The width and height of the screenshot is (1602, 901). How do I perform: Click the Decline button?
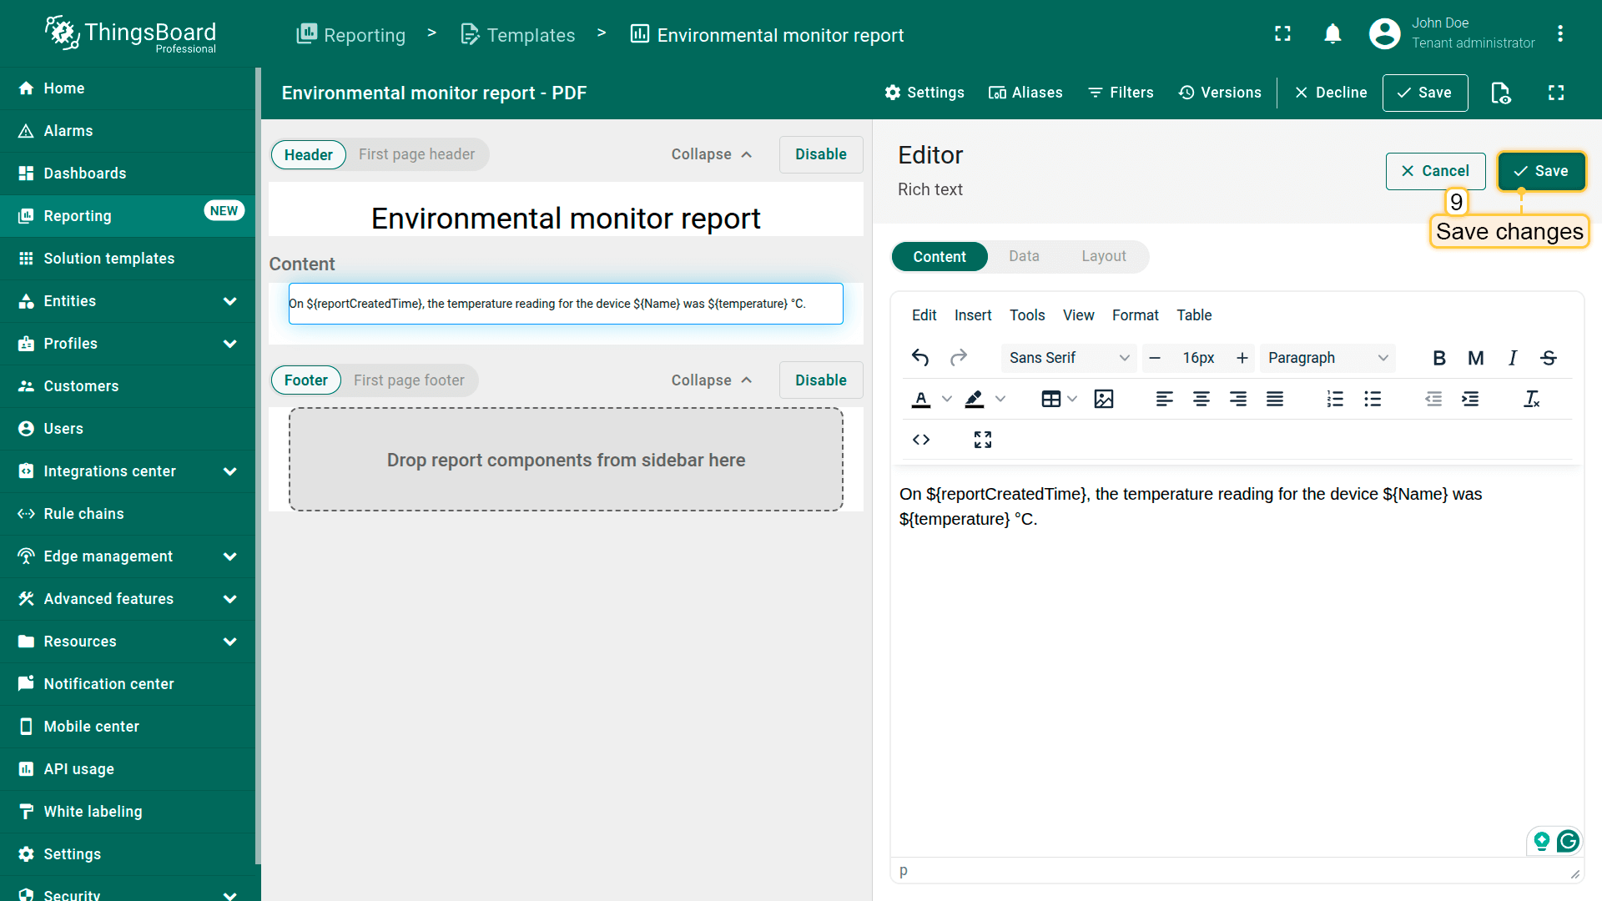pos(1331,93)
